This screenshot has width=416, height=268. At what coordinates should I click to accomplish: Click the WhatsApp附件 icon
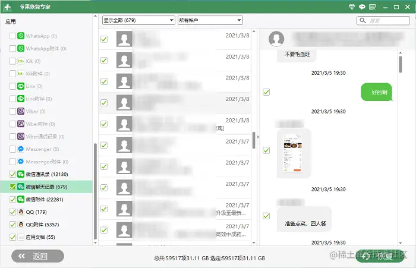(21, 48)
